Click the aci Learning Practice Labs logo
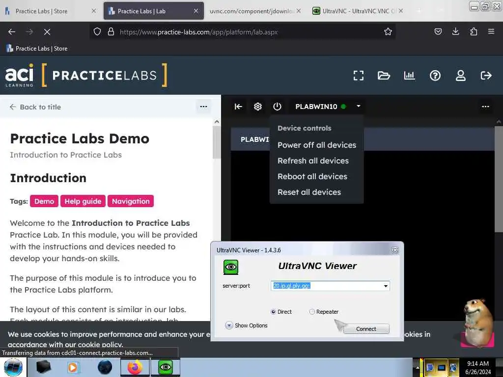Viewport: 503px width, 377px height. [86, 75]
